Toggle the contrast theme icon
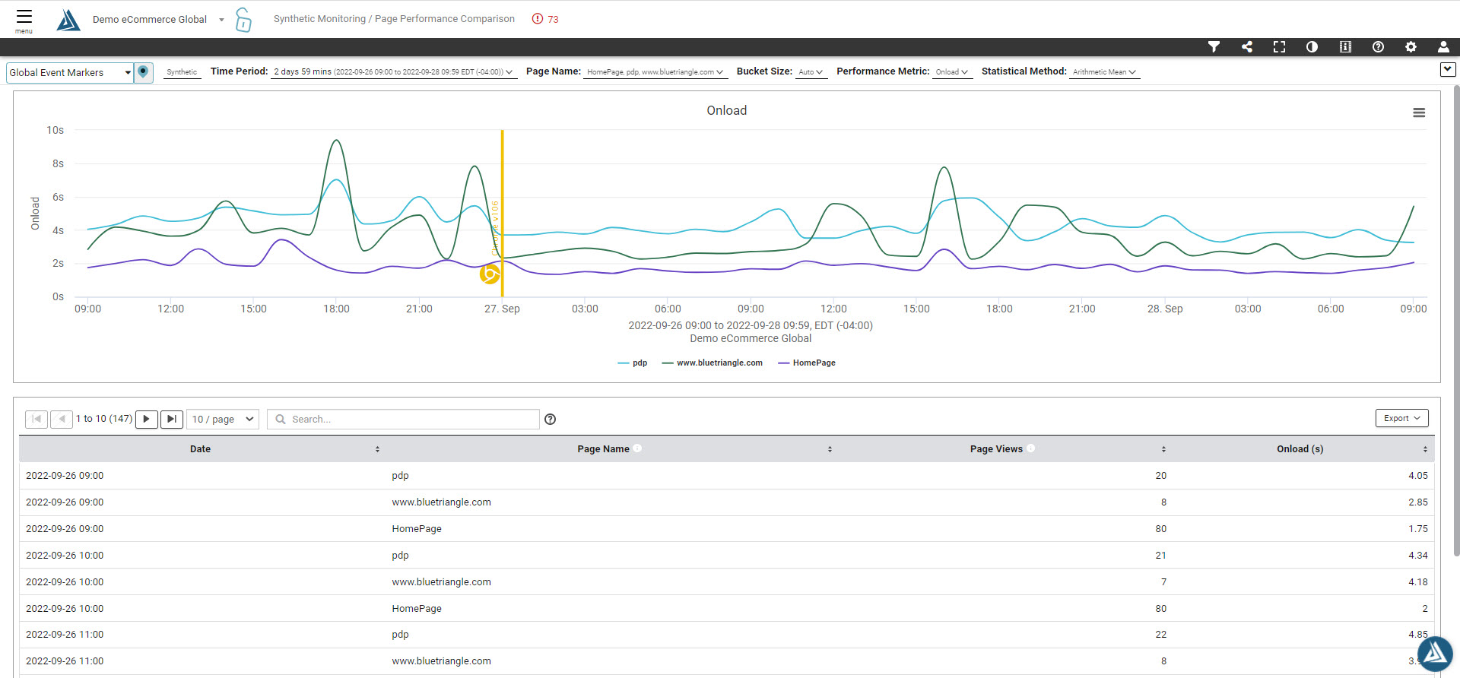The width and height of the screenshot is (1460, 678). point(1312,47)
